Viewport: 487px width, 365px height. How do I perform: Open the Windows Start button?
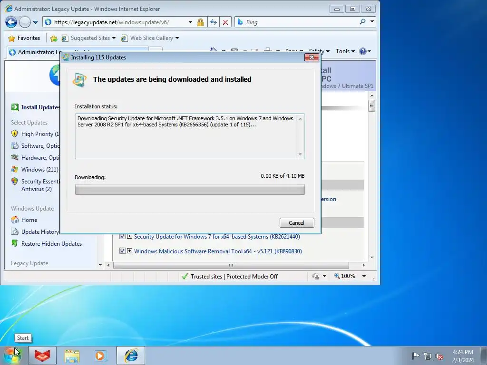13,355
